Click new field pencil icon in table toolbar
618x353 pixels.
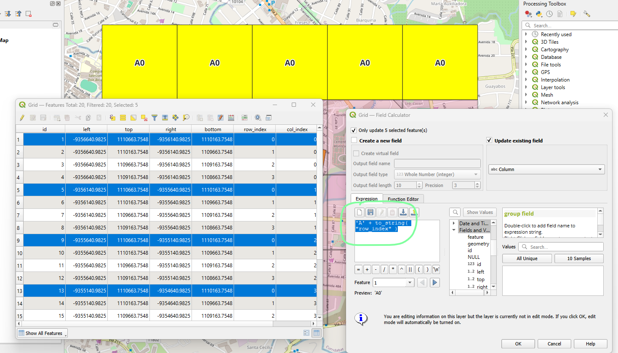(220, 118)
